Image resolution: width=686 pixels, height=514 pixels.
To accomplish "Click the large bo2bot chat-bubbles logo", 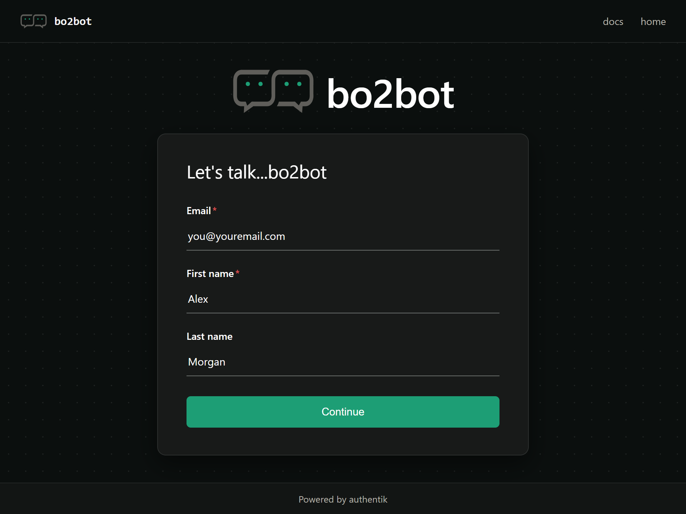I will point(273,91).
